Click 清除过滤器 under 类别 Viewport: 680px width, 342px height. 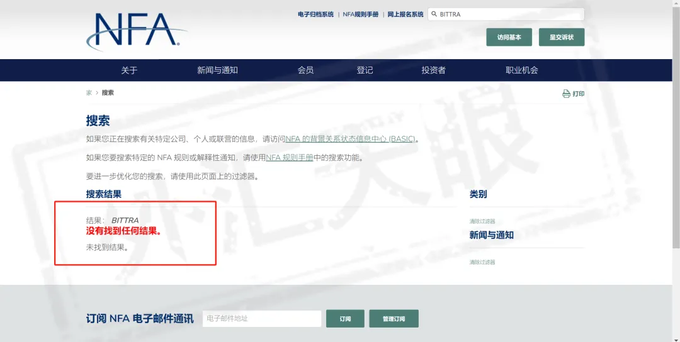point(482,221)
